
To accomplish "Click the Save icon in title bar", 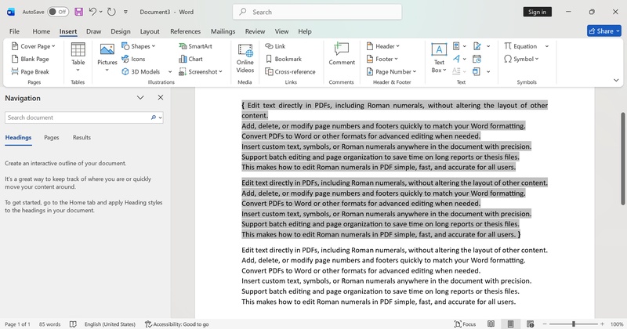I will (78, 12).
